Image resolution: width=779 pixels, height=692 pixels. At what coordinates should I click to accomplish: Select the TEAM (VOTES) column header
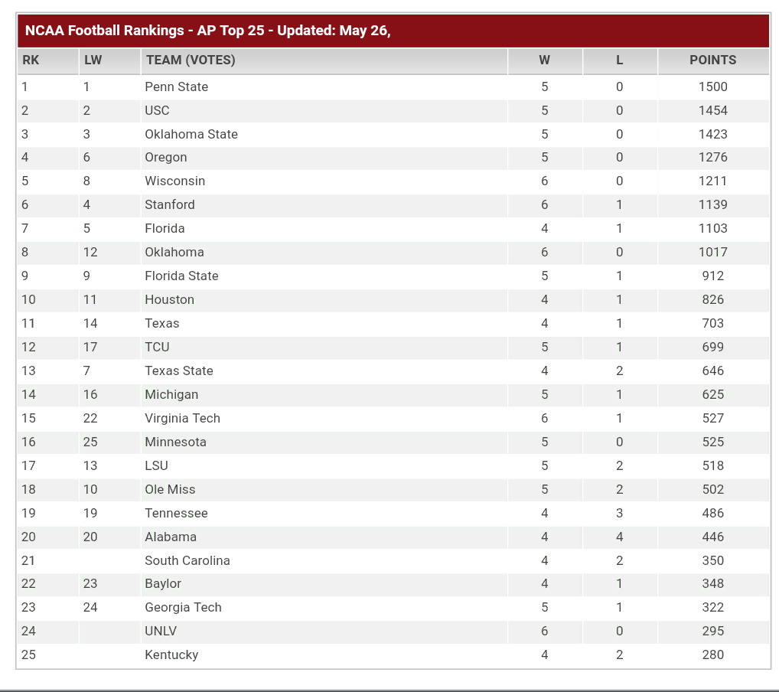[324, 60]
